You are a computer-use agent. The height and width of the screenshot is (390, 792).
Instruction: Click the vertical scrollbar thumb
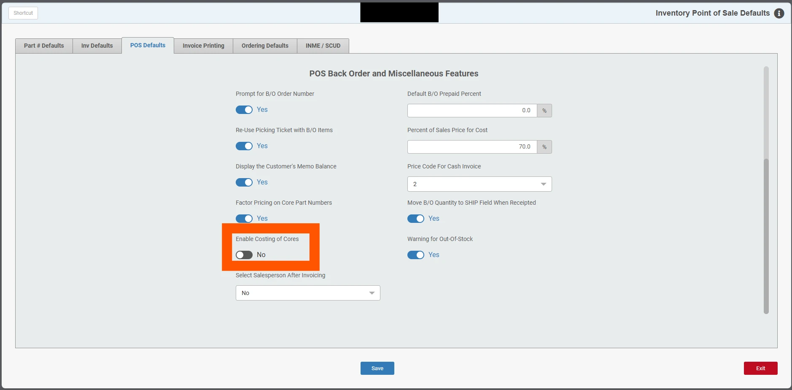click(x=766, y=236)
